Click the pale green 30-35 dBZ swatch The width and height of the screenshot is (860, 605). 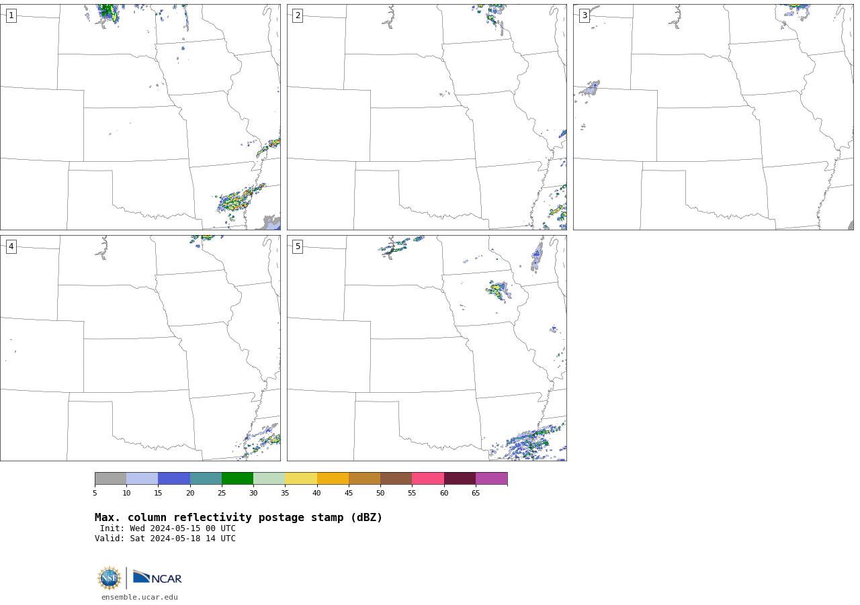(x=269, y=479)
